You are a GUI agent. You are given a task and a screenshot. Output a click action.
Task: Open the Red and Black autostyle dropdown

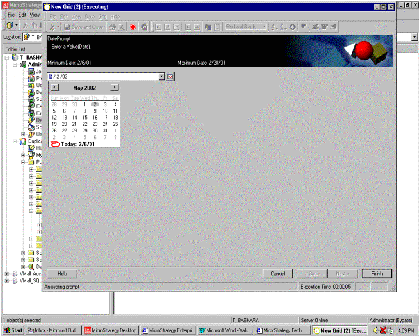coord(264,27)
